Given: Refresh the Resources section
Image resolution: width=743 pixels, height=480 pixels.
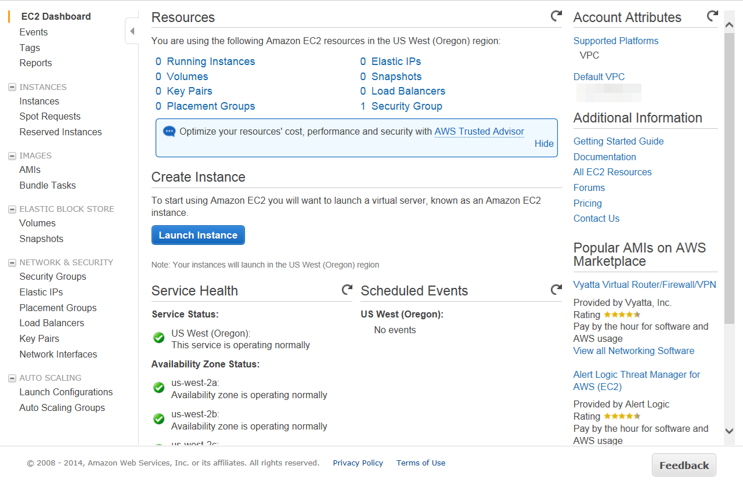Looking at the screenshot, I should [556, 16].
